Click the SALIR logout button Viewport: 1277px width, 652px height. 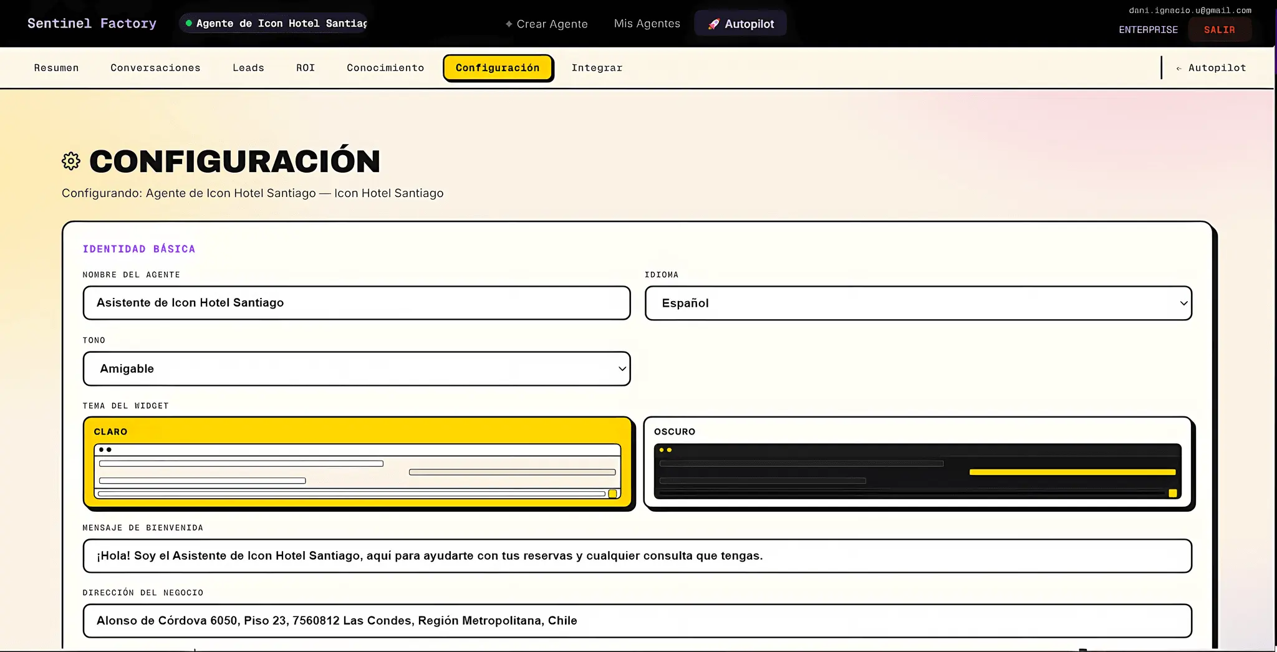[1219, 29]
